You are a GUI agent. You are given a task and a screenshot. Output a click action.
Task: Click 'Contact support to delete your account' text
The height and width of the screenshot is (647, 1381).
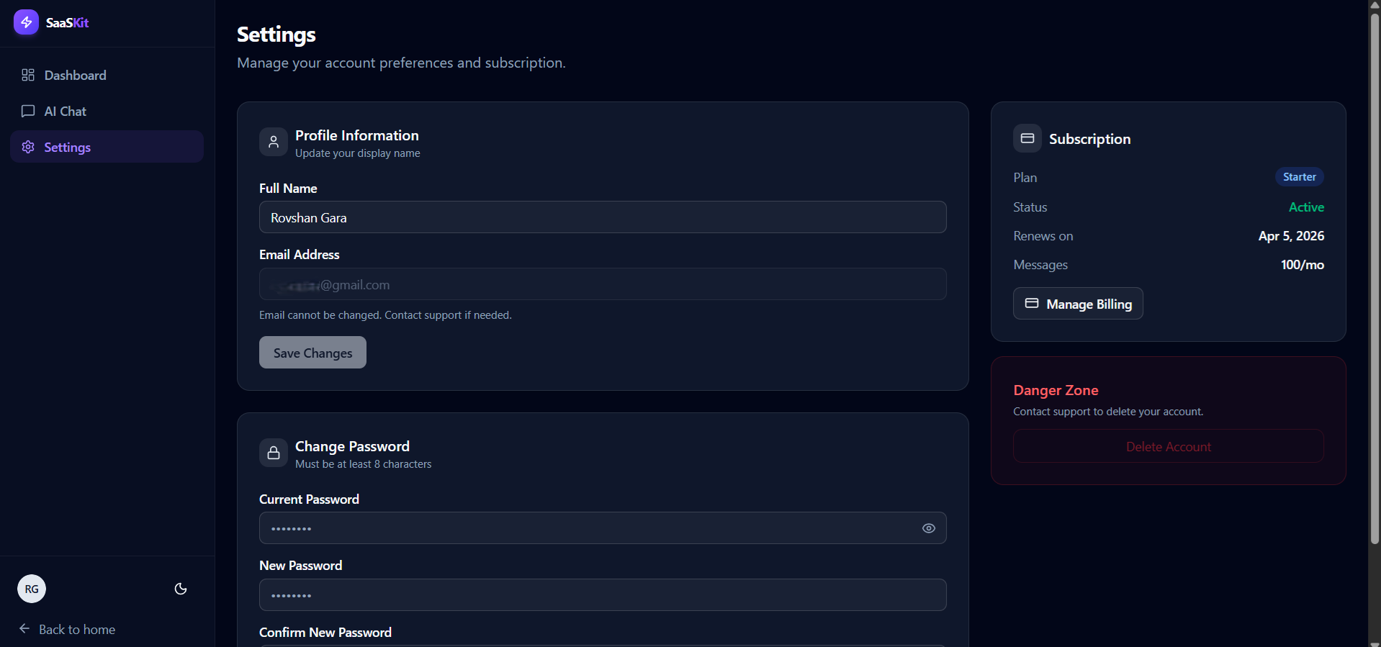[x=1108, y=412]
